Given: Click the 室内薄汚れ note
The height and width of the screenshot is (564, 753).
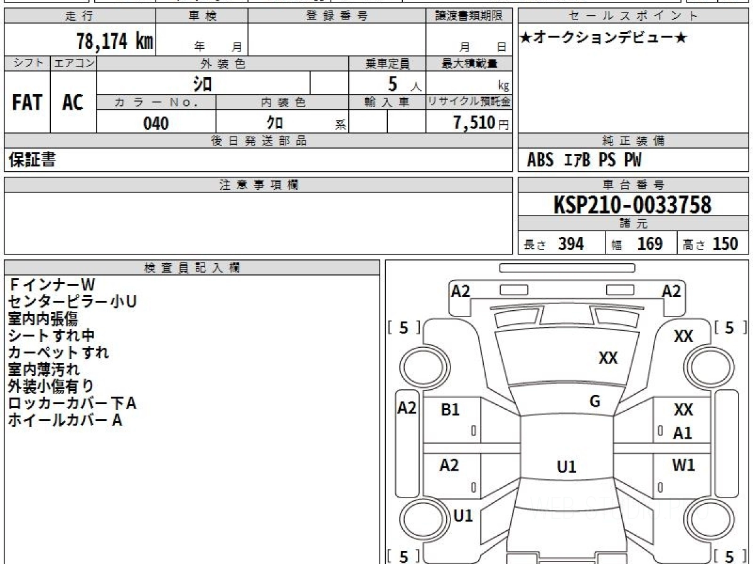Looking at the screenshot, I should pyautogui.click(x=44, y=369).
